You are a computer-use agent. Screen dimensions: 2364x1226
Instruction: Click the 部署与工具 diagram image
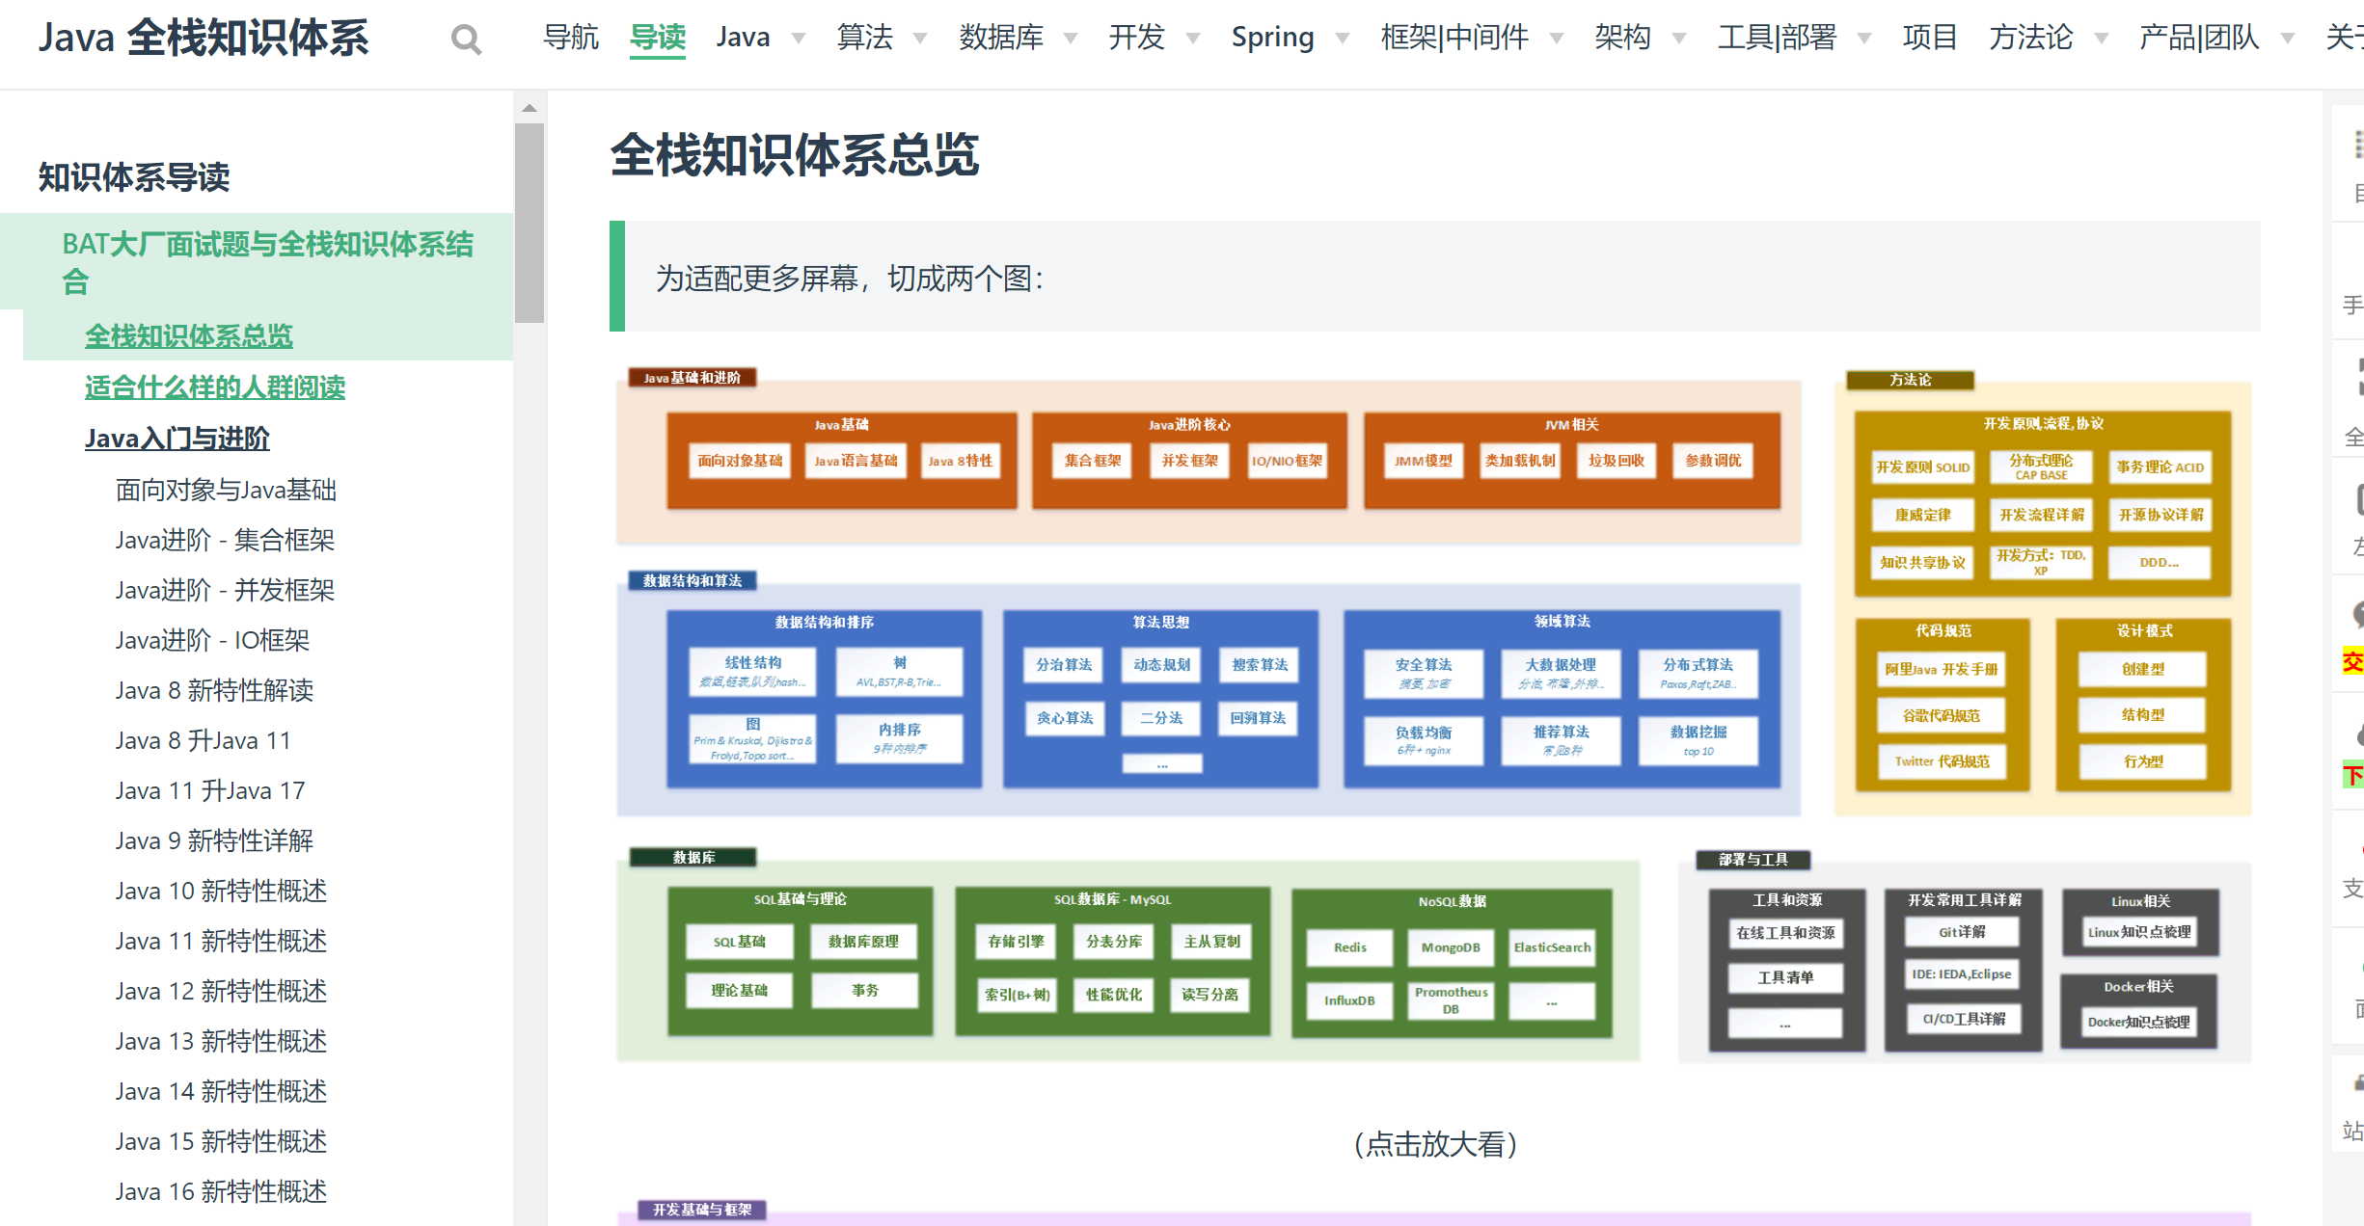pos(1965,956)
